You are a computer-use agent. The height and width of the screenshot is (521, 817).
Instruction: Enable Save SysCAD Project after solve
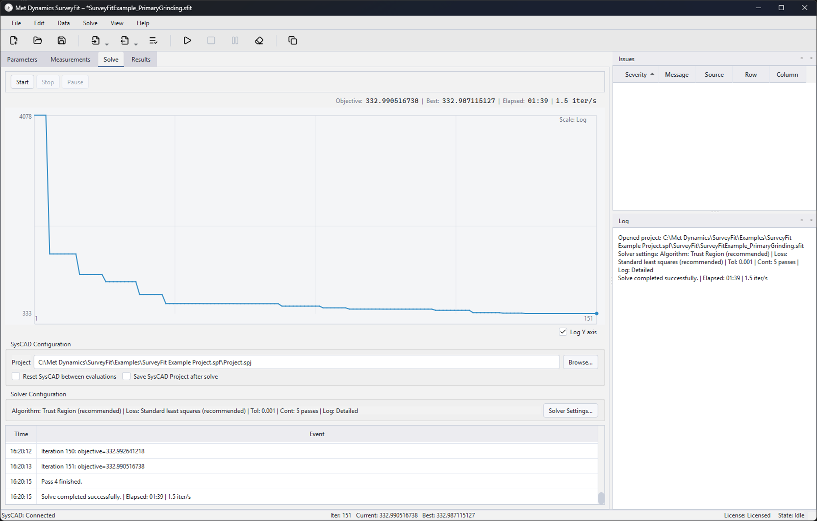click(x=127, y=377)
